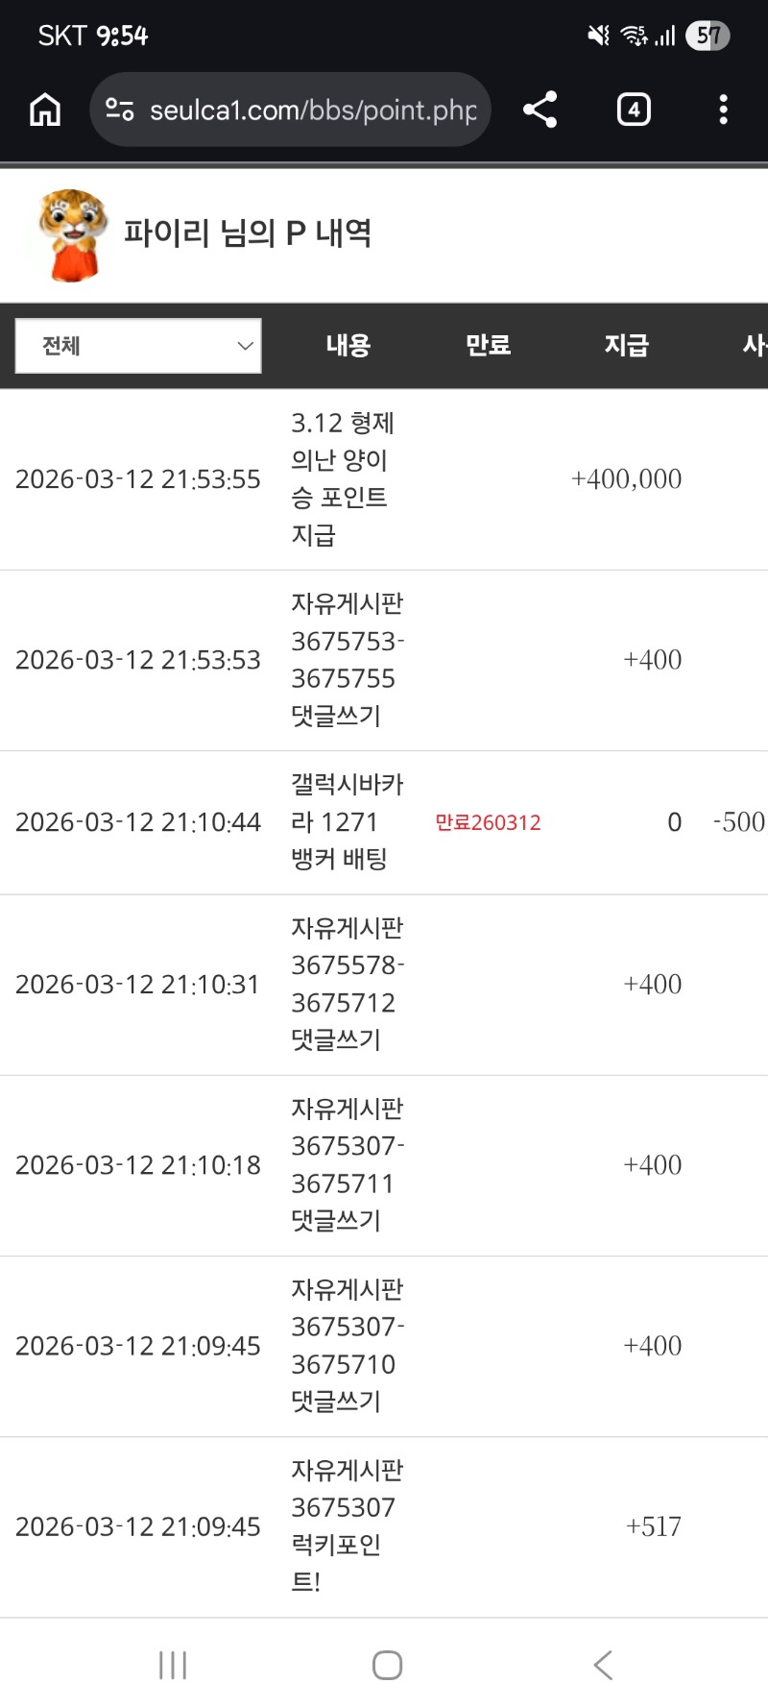Tap the 만료 column header
Image resolution: width=768 pixels, height=1708 pixels.
tap(488, 346)
